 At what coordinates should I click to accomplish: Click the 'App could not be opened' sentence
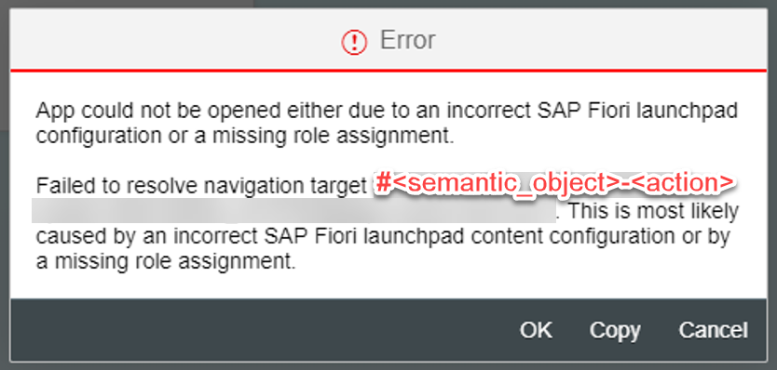coord(387,123)
